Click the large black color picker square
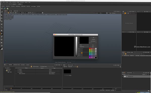The height and width of the screenshot is (93, 151). 64,46
